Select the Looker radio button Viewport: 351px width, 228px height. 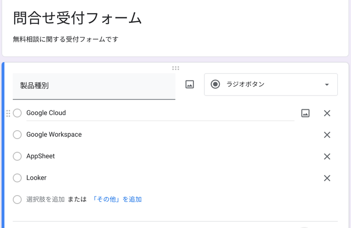17,178
